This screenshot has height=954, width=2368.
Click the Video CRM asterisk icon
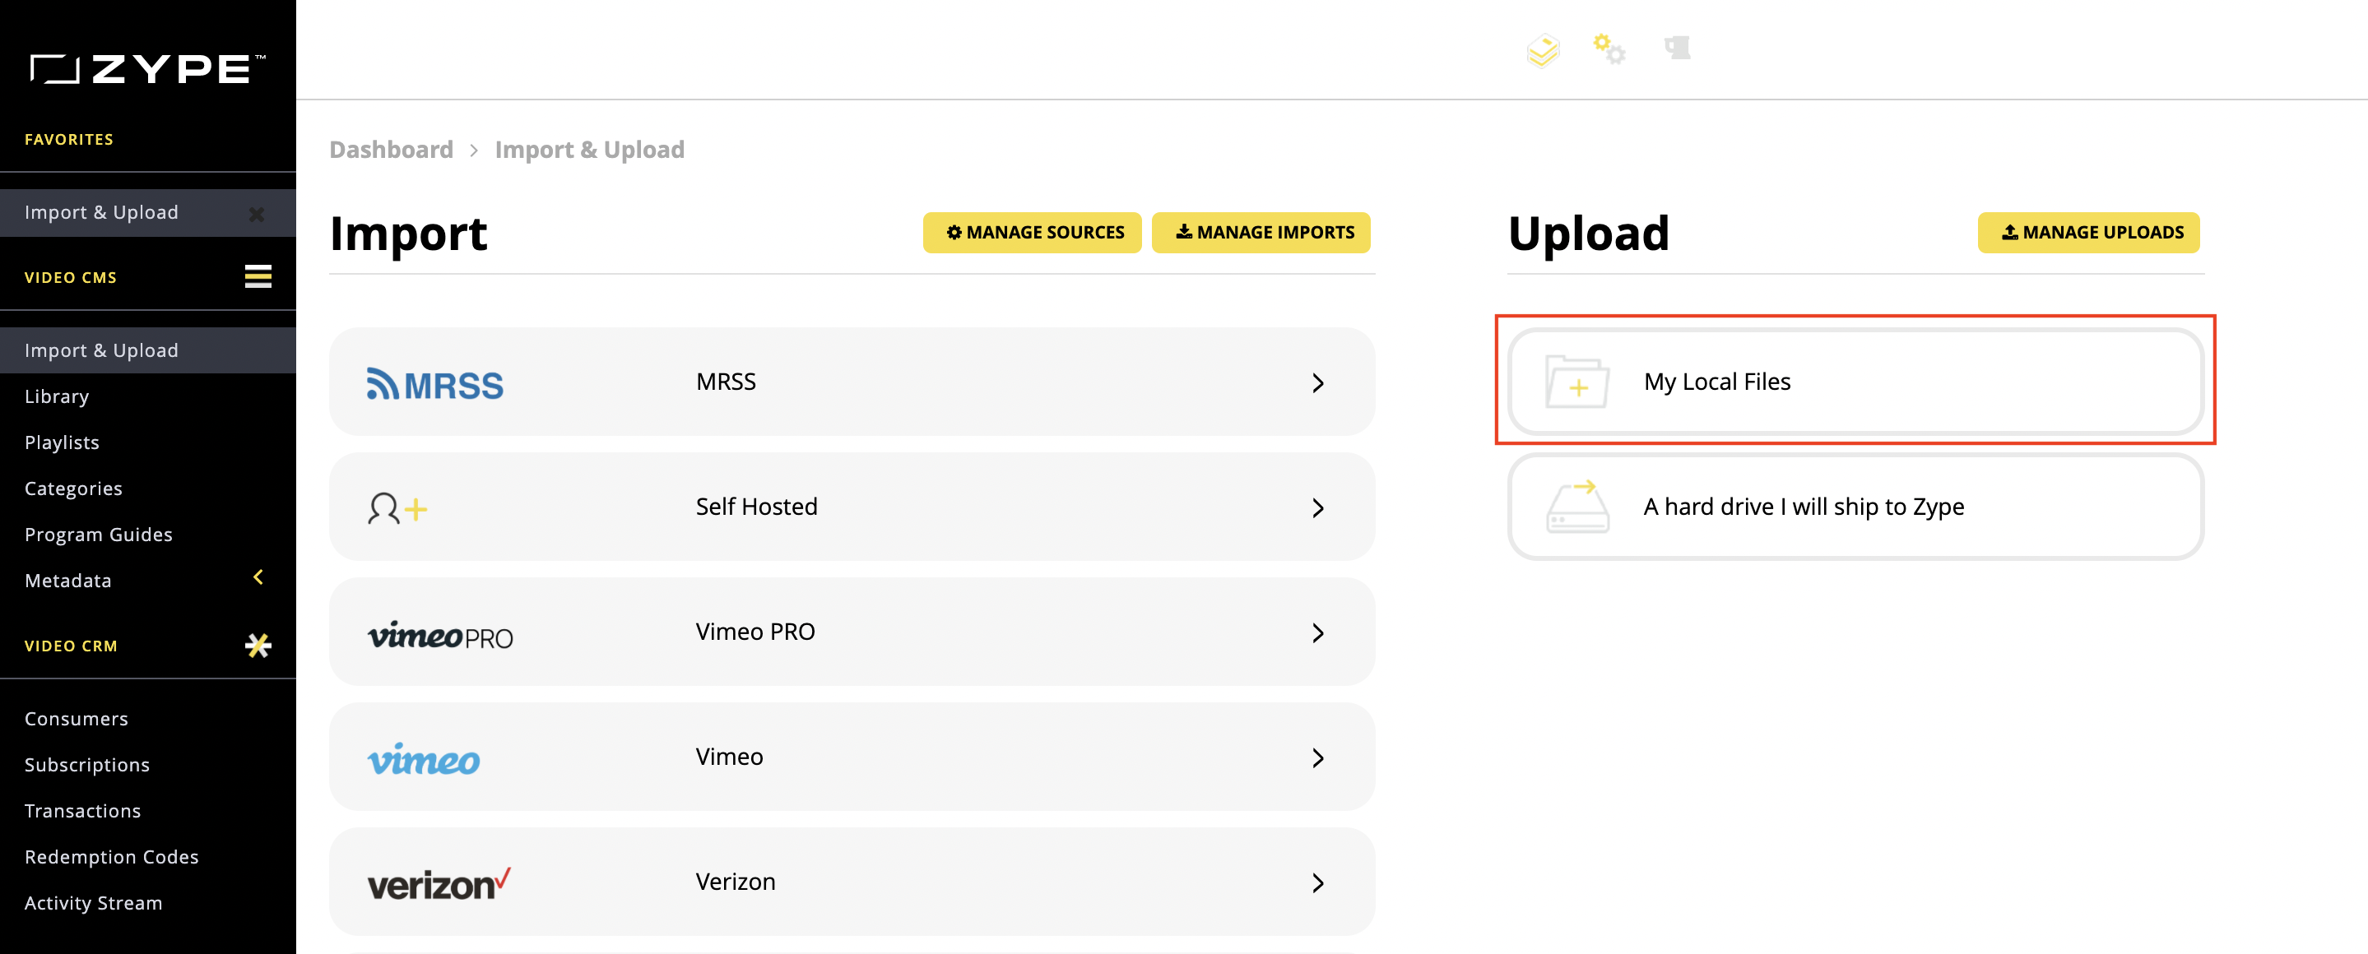point(258,646)
